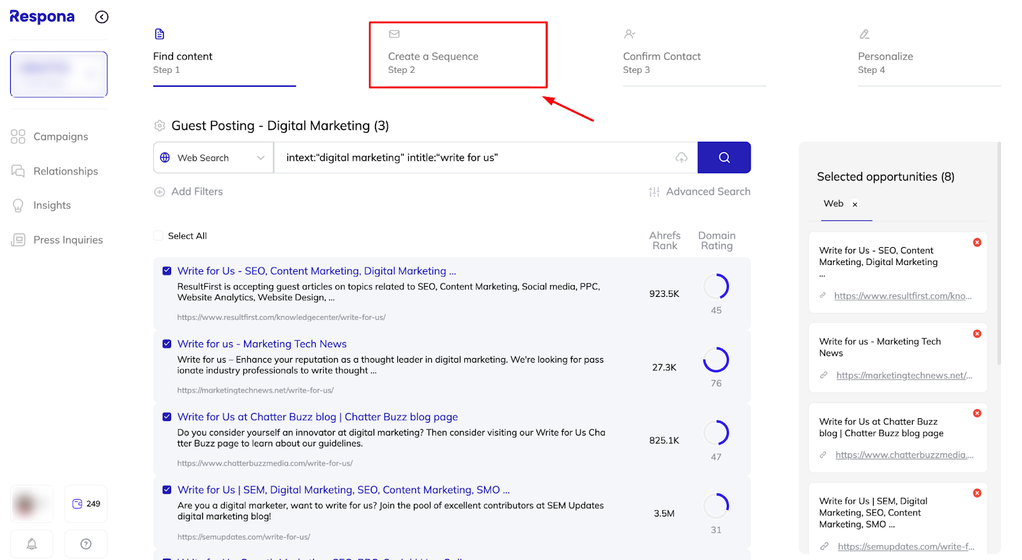The image size is (1022, 560).
Task: Run search with the magnifier button
Action: pos(724,158)
